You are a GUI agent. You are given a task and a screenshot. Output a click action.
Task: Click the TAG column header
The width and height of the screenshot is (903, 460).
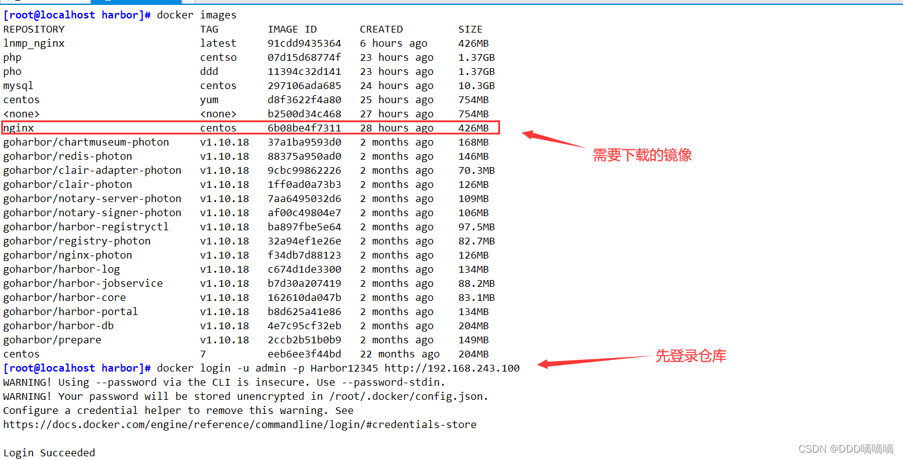coord(209,29)
